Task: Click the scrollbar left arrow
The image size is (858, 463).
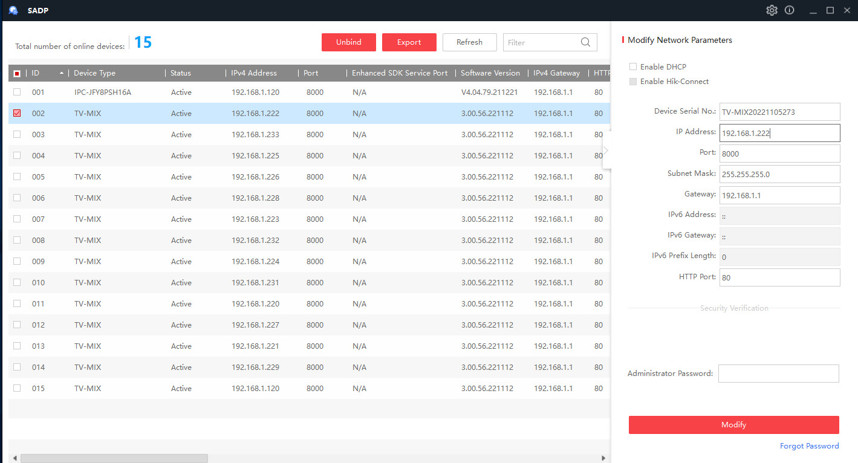Action: point(15,458)
